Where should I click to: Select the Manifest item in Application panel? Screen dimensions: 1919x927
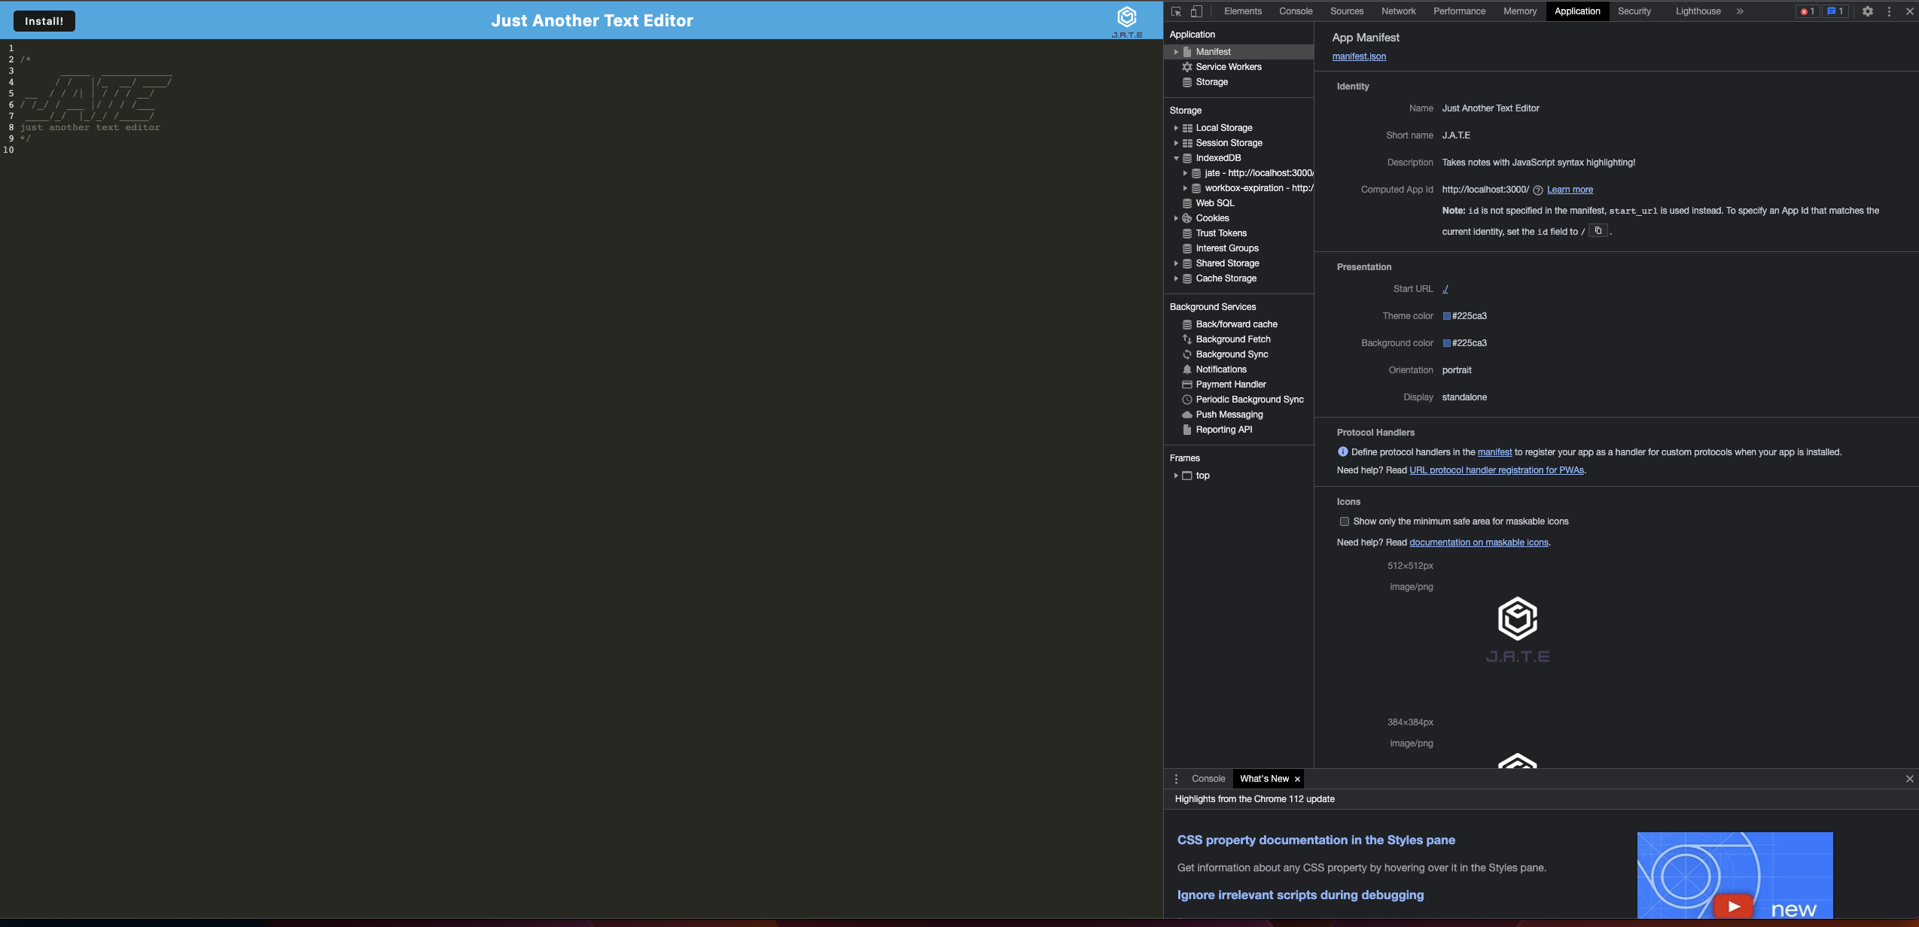tap(1212, 51)
